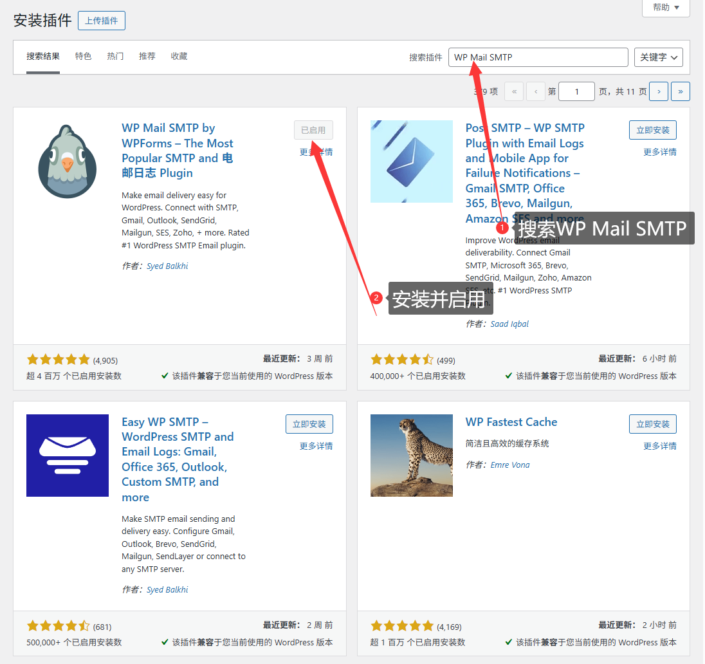Screen dimensions: 705x664
Task: Focus the plugin search field containing WP Mail SMTP
Action: click(538, 57)
